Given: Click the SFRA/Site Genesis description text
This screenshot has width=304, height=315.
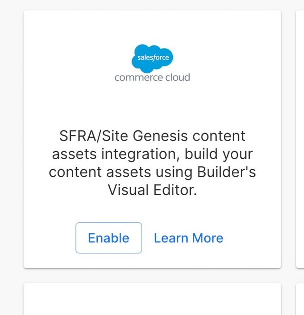Looking at the screenshot, I should coord(152,163).
